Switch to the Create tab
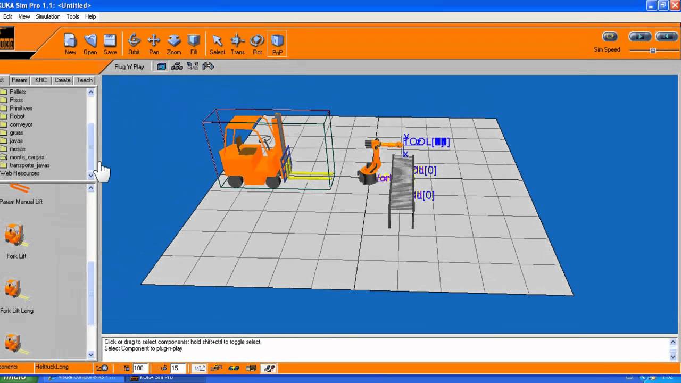The image size is (681, 383). (62, 80)
